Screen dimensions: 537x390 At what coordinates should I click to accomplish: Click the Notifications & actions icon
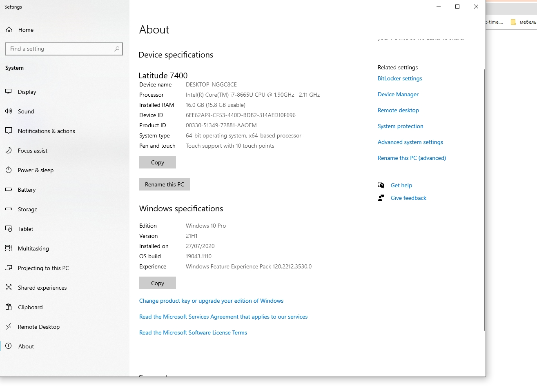pyautogui.click(x=9, y=131)
